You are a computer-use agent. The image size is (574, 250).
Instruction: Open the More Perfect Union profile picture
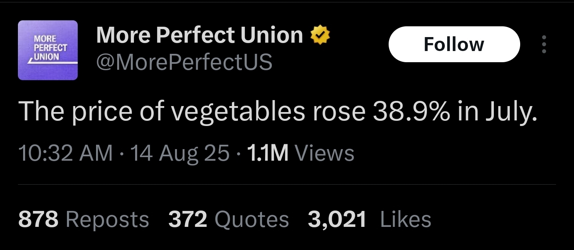tap(48, 50)
